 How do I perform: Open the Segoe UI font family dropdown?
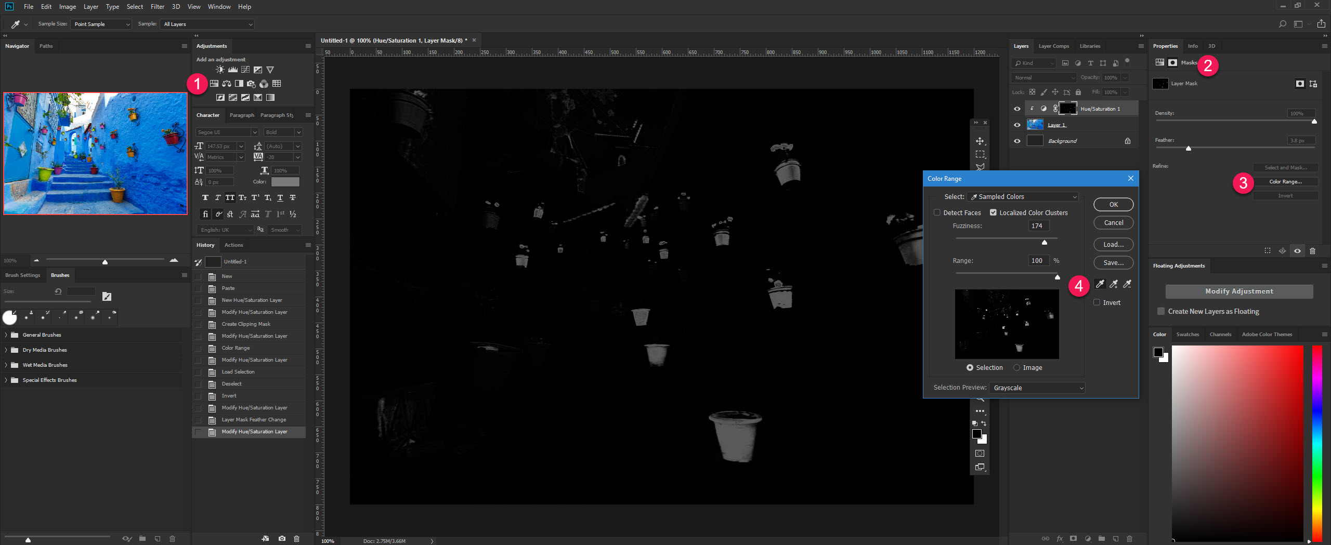click(227, 132)
